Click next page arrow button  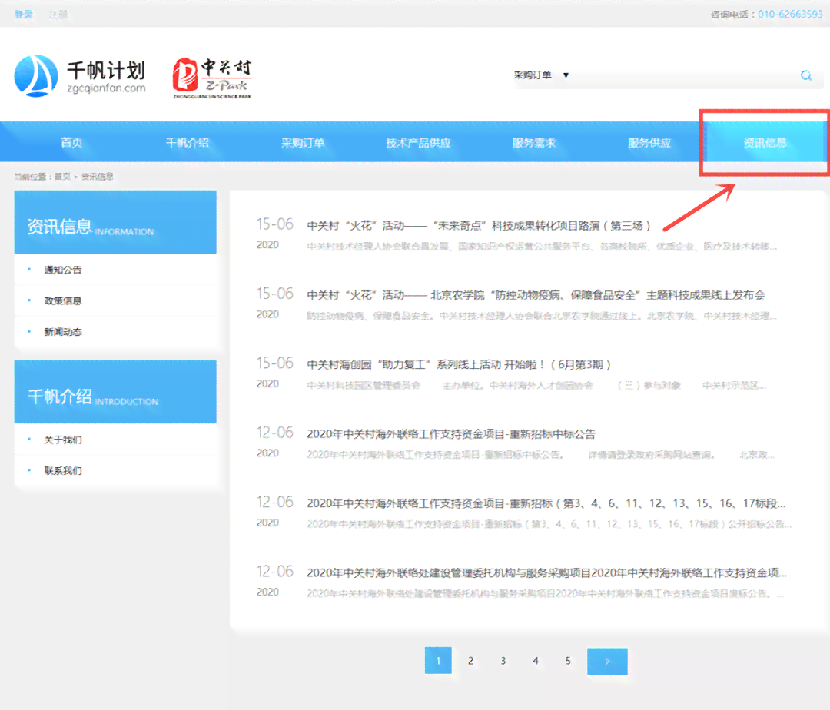pyautogui.click(x=607, y=662)
